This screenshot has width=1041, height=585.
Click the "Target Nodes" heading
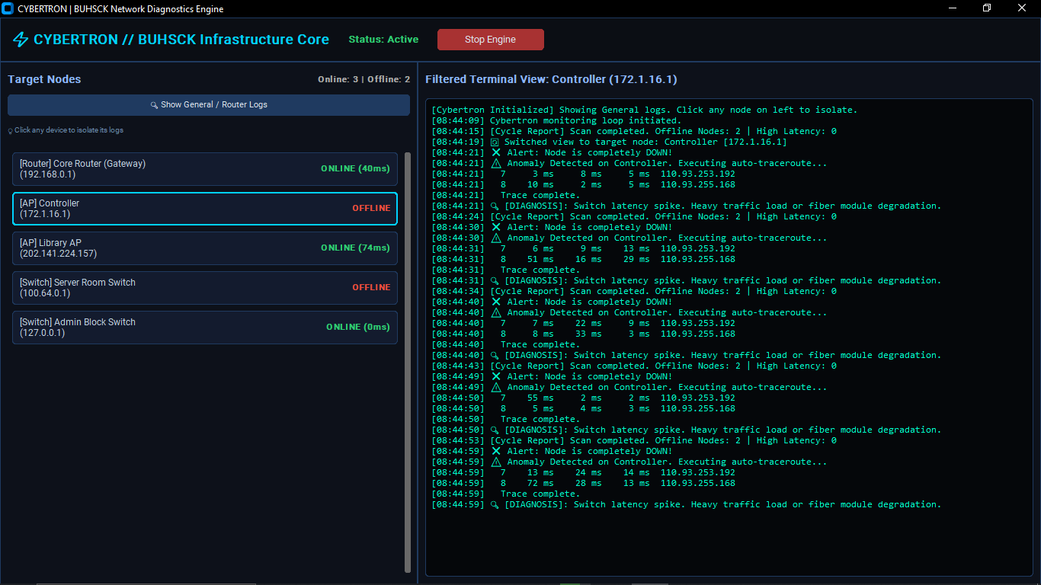pyautogui.click(x=44, y=79)
